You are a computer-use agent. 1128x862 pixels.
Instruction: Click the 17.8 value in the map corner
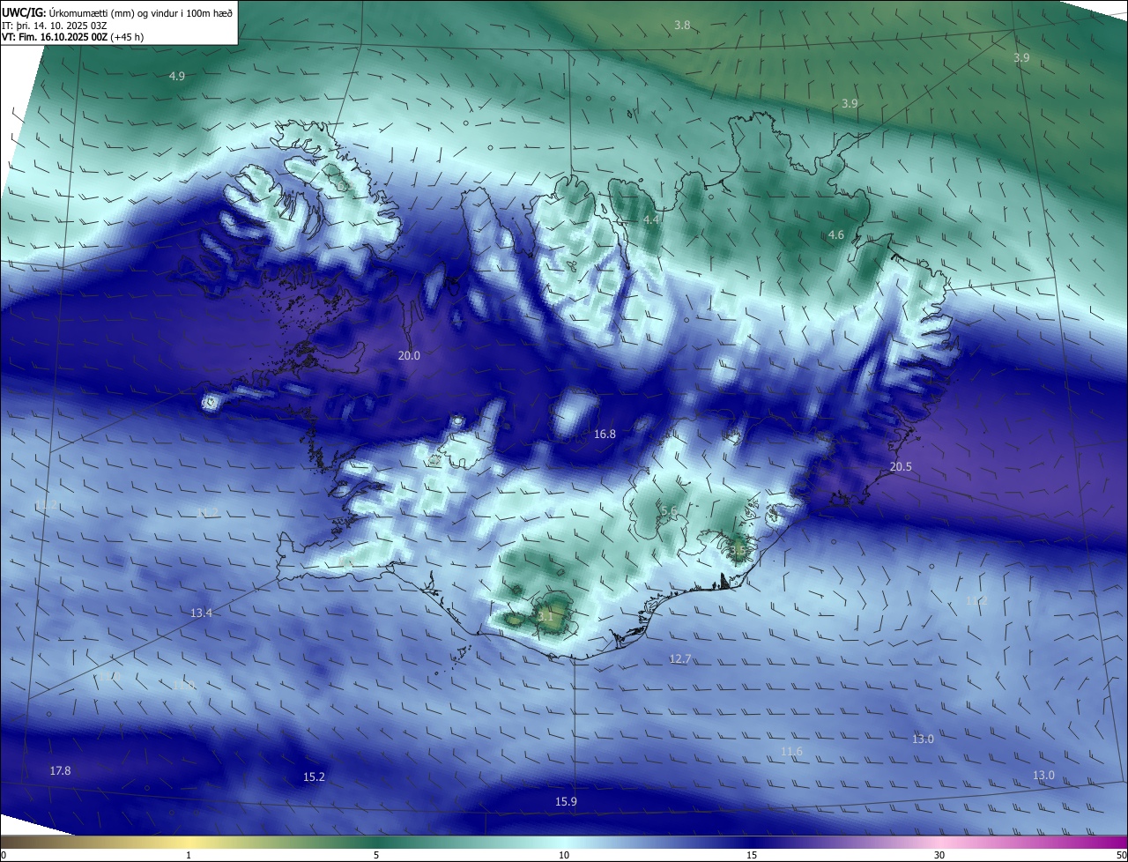(x=60, y=771)
